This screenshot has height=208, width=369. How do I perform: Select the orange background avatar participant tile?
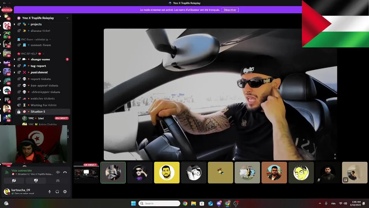coord(274,172)
